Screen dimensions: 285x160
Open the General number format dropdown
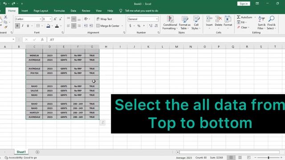tap(157, 19)
